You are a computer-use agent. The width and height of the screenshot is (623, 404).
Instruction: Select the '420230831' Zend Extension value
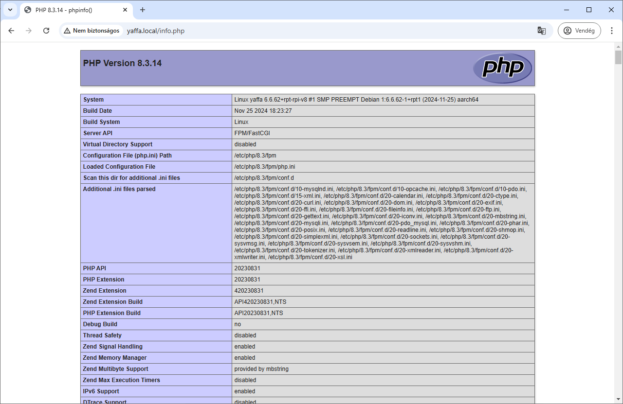click(249, 291)
